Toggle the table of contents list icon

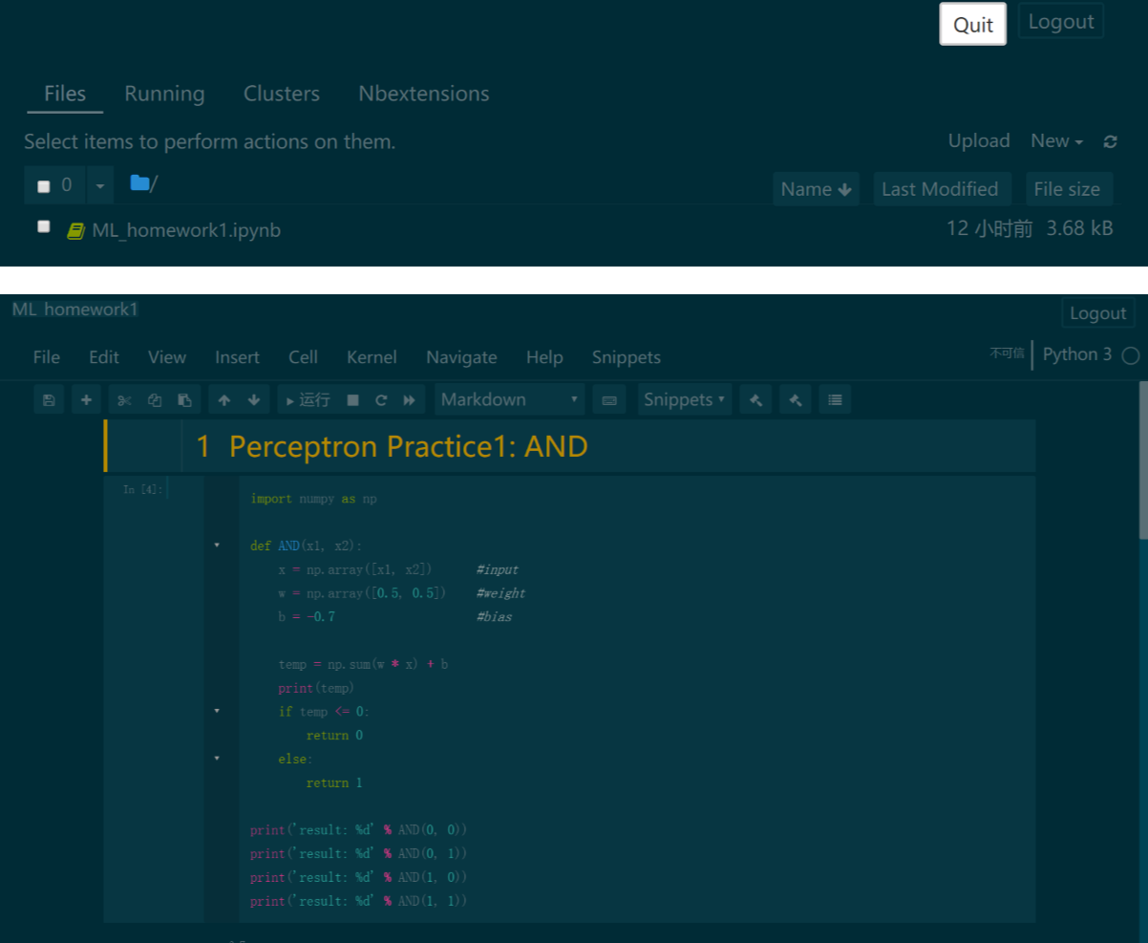click(x=836, y=399)
